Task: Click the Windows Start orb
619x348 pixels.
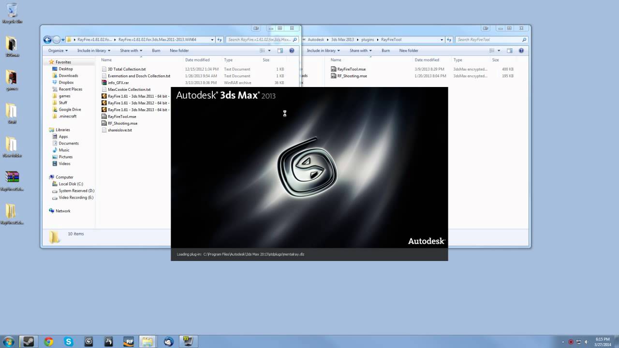Action: pyautogui.click(x=8, y=341)
